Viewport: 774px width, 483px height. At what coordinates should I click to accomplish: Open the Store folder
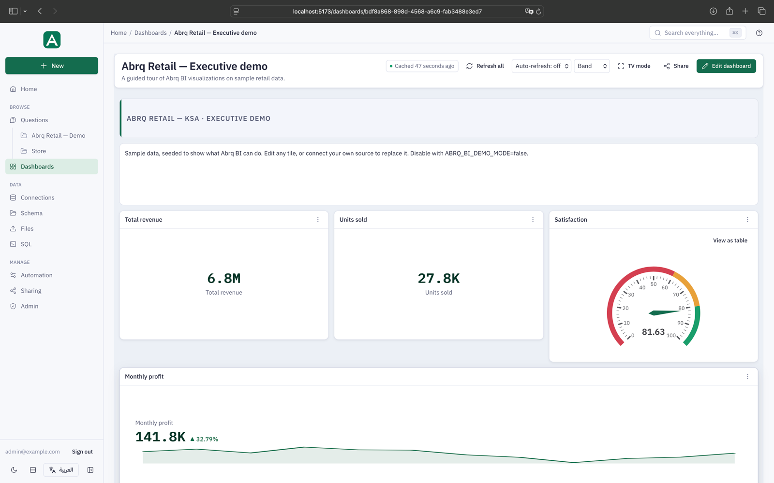[x=58, y=151]
